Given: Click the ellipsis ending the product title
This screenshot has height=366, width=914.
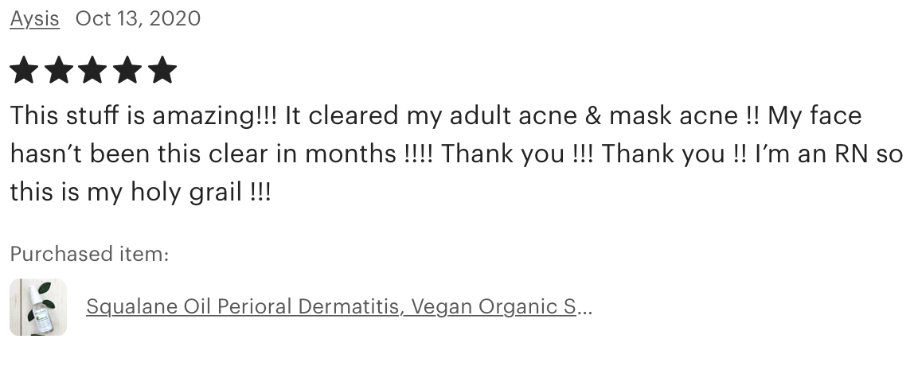Looking at the screenshot, I should [584, 306].
